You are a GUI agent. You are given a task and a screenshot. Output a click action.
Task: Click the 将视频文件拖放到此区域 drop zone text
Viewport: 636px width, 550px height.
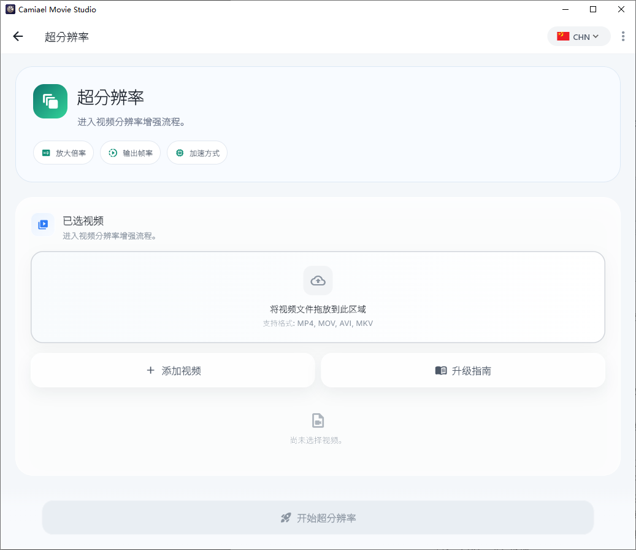[318, 309]
